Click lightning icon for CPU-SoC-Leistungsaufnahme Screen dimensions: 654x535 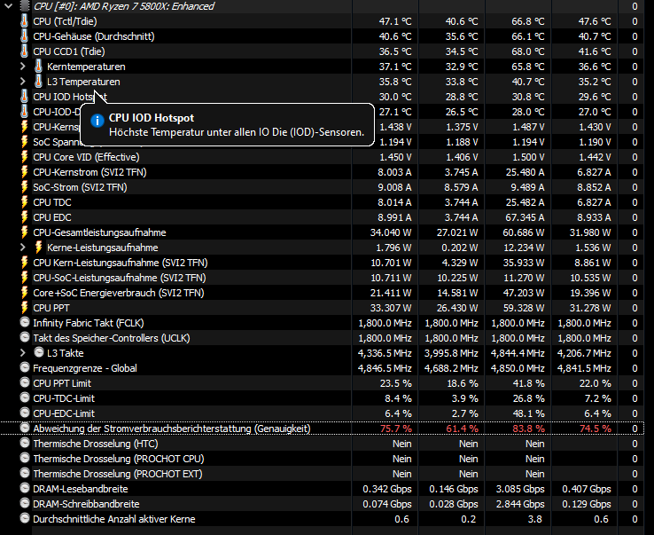point(25,278)
